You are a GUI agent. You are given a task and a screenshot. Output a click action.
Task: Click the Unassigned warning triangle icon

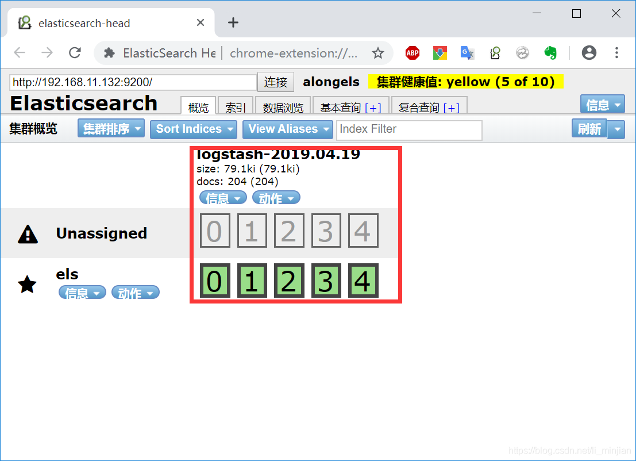point(28,234)
